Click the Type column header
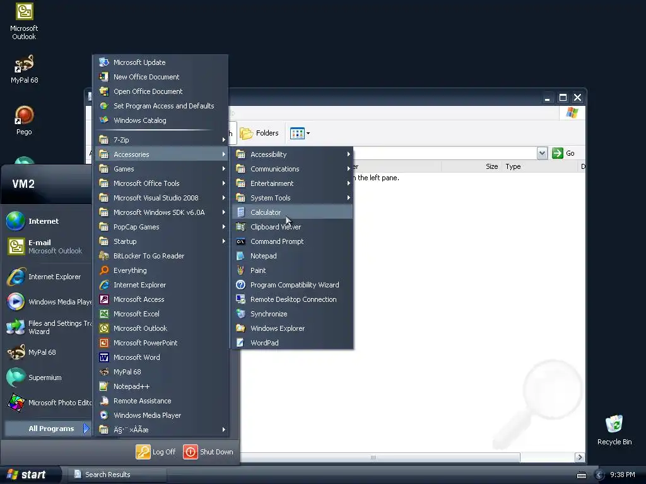The image size is (646, 484). click(540, 166)
